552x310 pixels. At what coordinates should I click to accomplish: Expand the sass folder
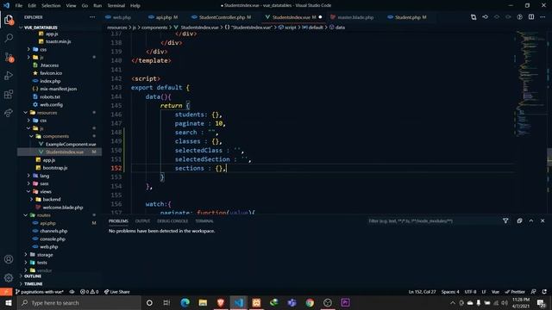click(x=44, y=183)
